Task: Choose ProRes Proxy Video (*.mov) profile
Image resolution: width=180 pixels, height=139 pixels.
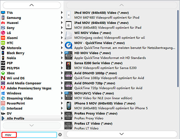Action: click(x=121, y=116)
